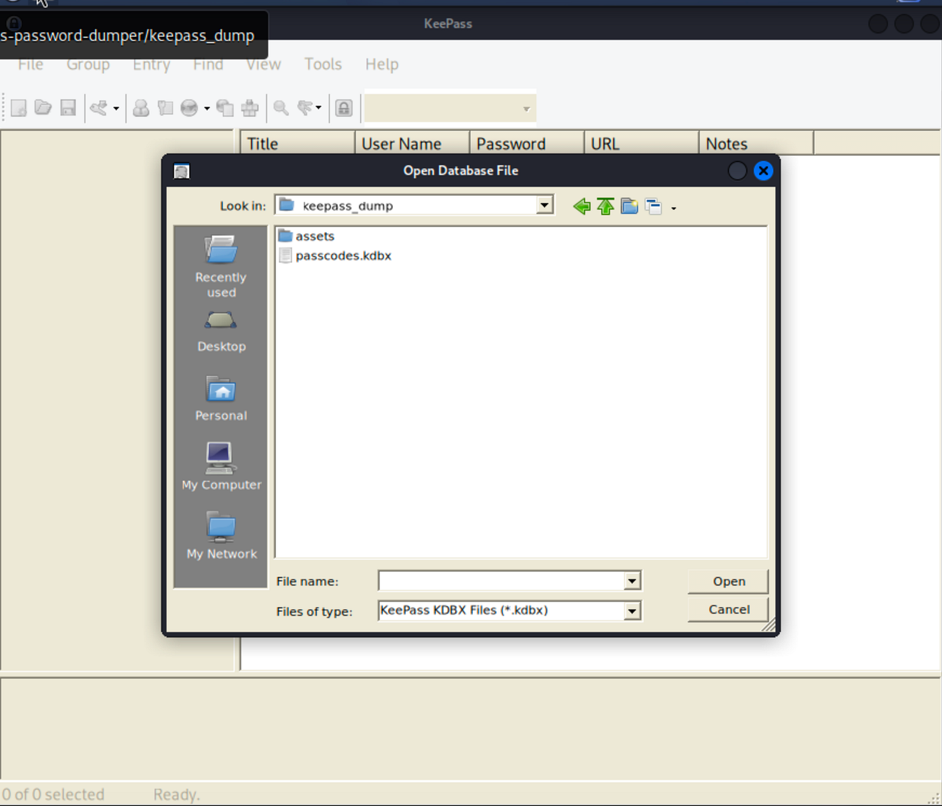
Task: Click the File name input field
Action: [x=502, y=581]
